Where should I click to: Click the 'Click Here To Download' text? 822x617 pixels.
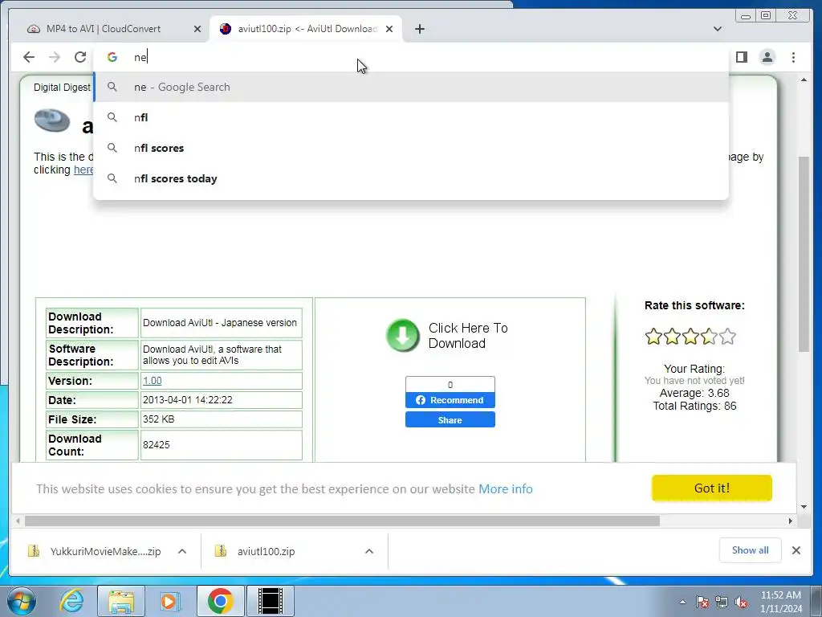click(x=468, y=335)
